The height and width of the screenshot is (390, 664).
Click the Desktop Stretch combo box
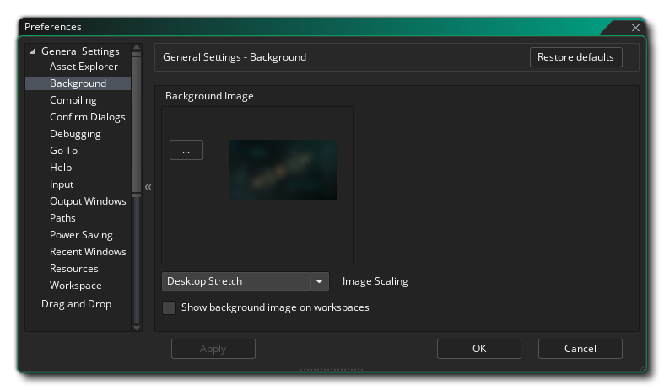(x=235, y=281)
